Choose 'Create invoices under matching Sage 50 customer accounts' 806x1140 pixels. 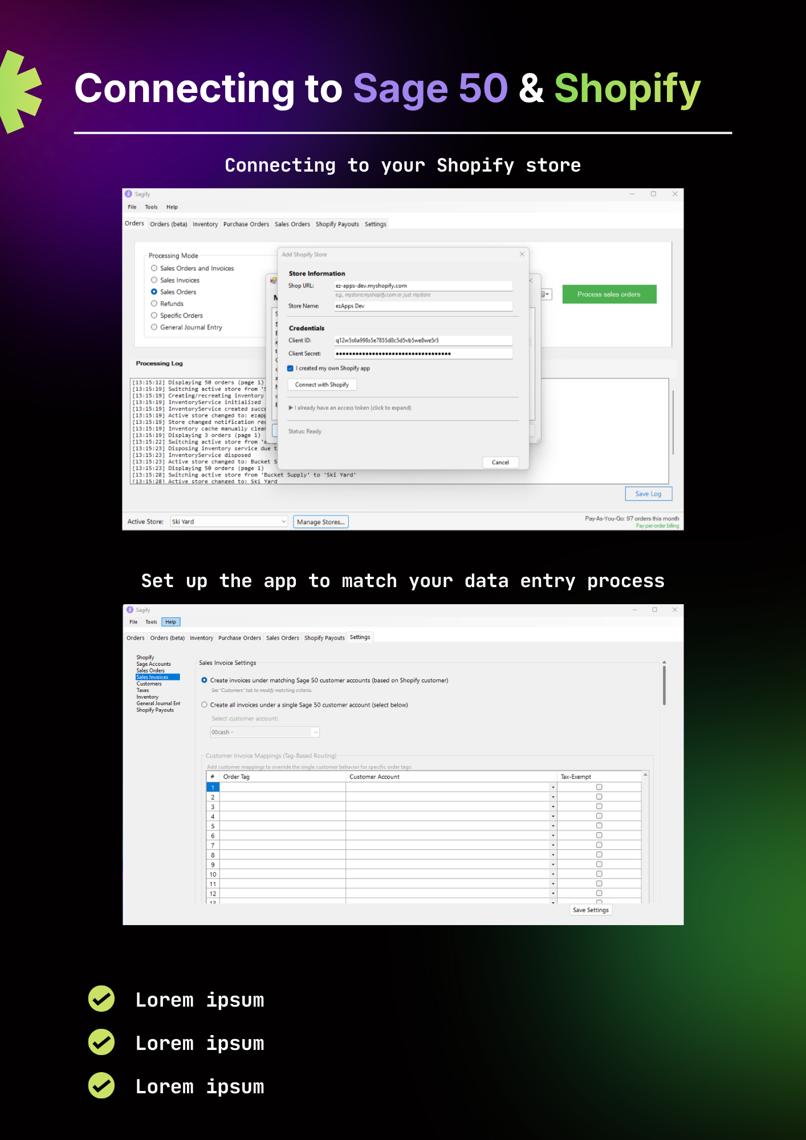(204, 680)
